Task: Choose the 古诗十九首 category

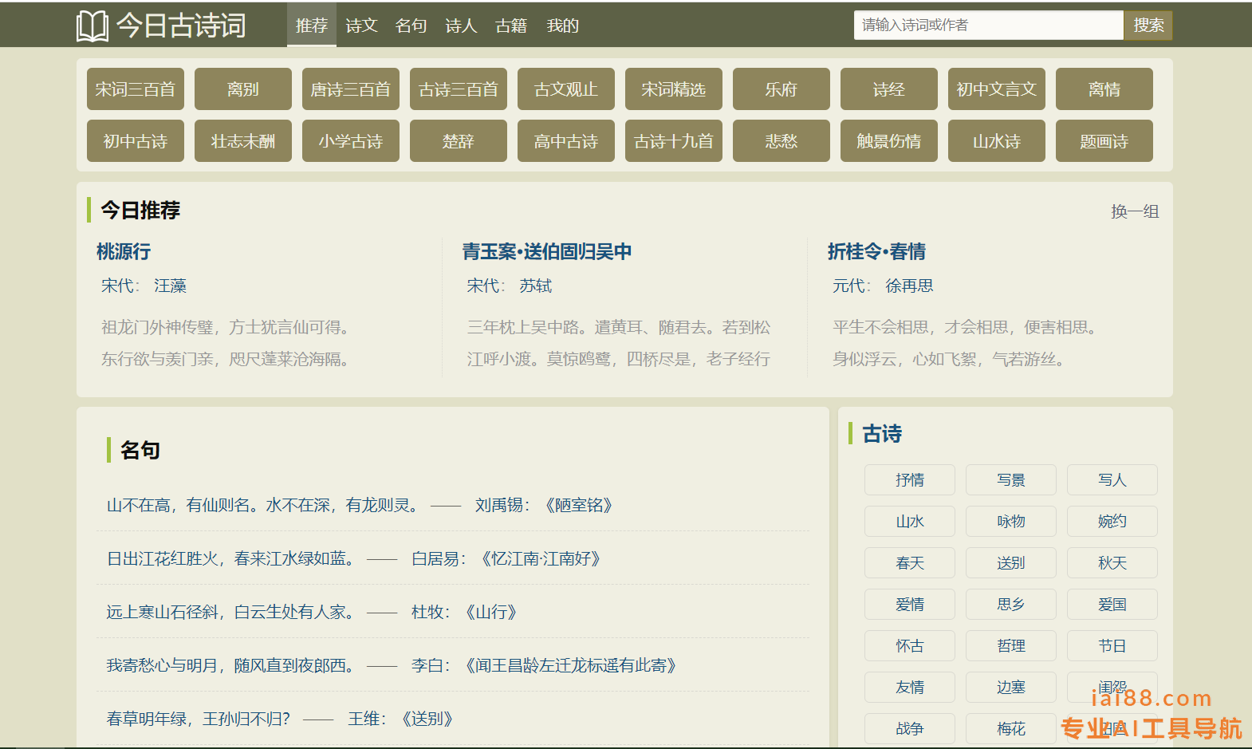Action: (x=674, y=140)
